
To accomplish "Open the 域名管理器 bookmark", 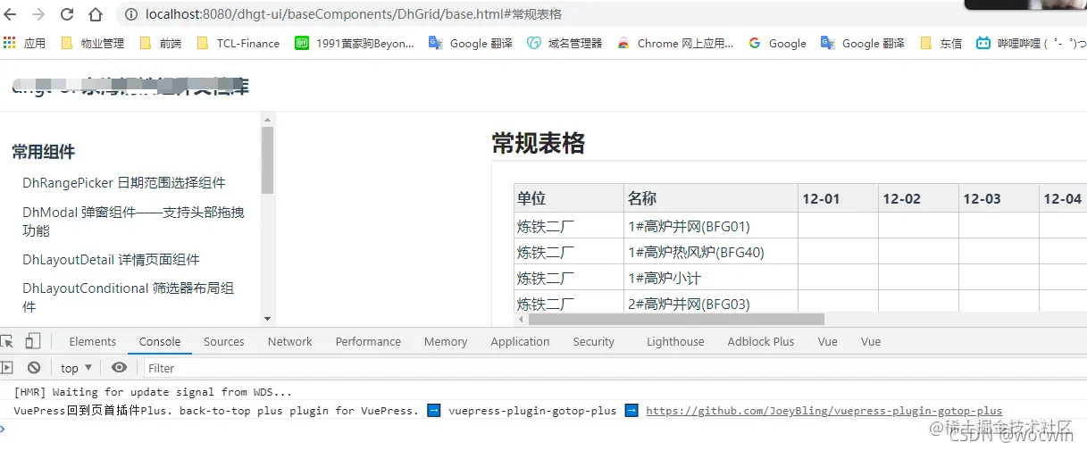I will pos(564,43).
